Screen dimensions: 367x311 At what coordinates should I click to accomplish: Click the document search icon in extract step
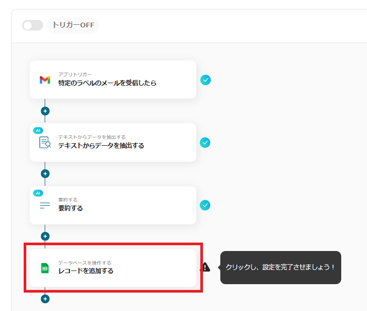pos(45,143)
